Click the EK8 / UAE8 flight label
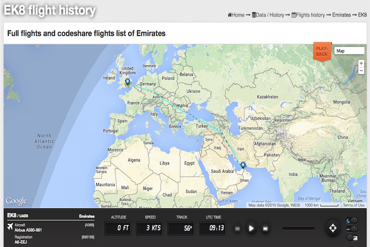The image size is (370, 247). point(18,216)
